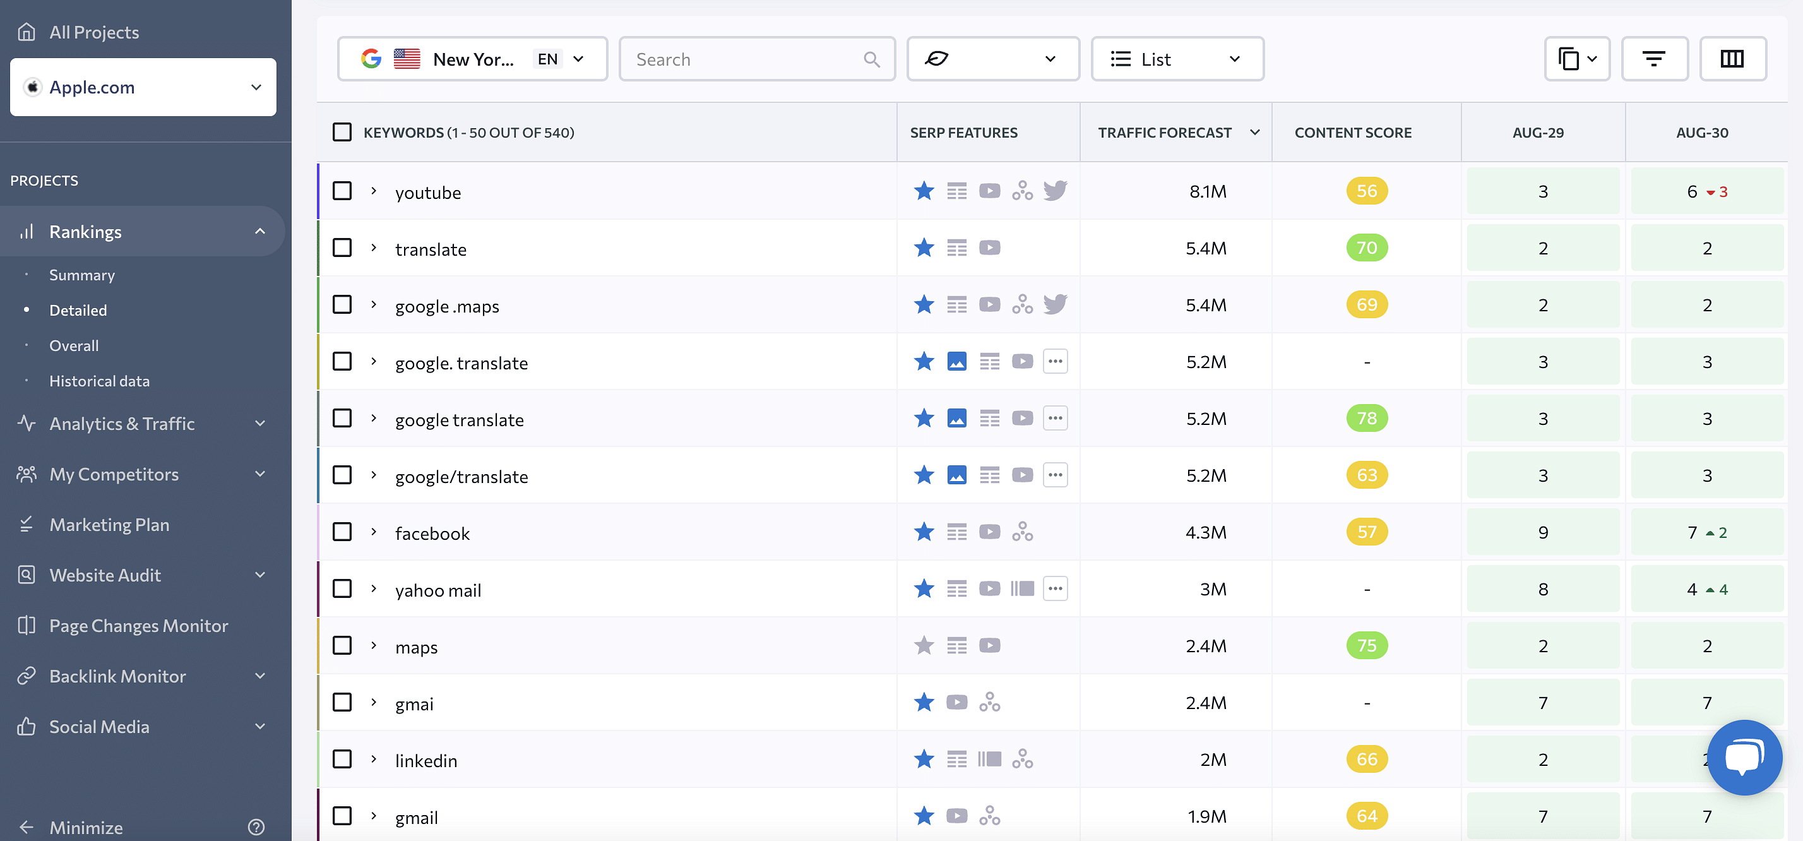Open the live chat bubble

1744,757
